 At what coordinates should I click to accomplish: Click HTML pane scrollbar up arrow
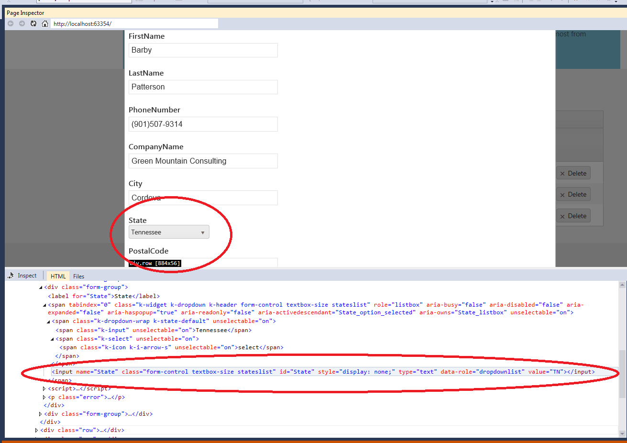[622, 285]
